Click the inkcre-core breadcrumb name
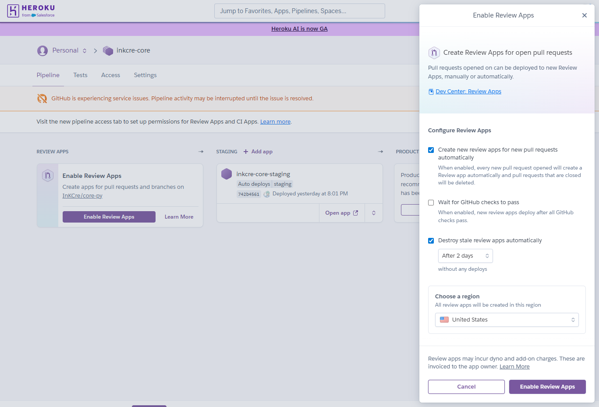Image resolution: width=599 pixels, height=407 pixels. pyautogui.click(x=133, y=50)
